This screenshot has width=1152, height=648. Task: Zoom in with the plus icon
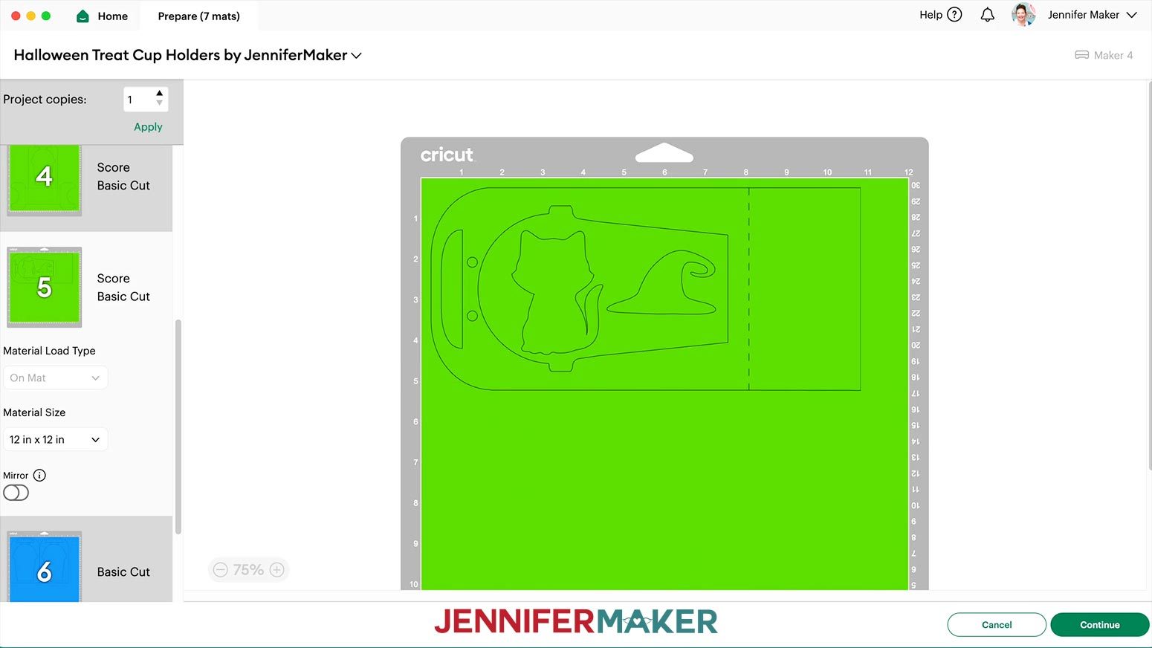276,570
